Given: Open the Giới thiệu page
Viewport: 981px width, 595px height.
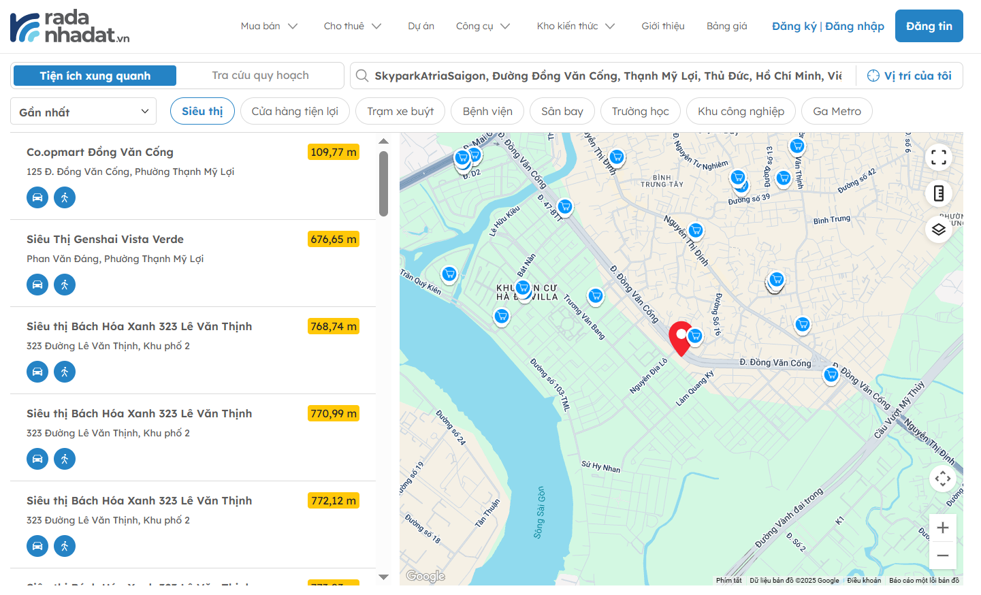Looking at the screenshot, I should pos(663,26).
